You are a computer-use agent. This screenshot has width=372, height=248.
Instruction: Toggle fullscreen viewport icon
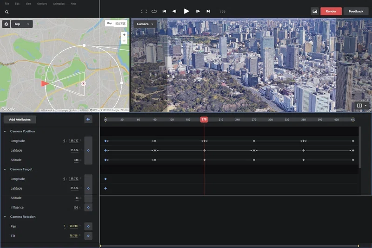coord(144,11)
